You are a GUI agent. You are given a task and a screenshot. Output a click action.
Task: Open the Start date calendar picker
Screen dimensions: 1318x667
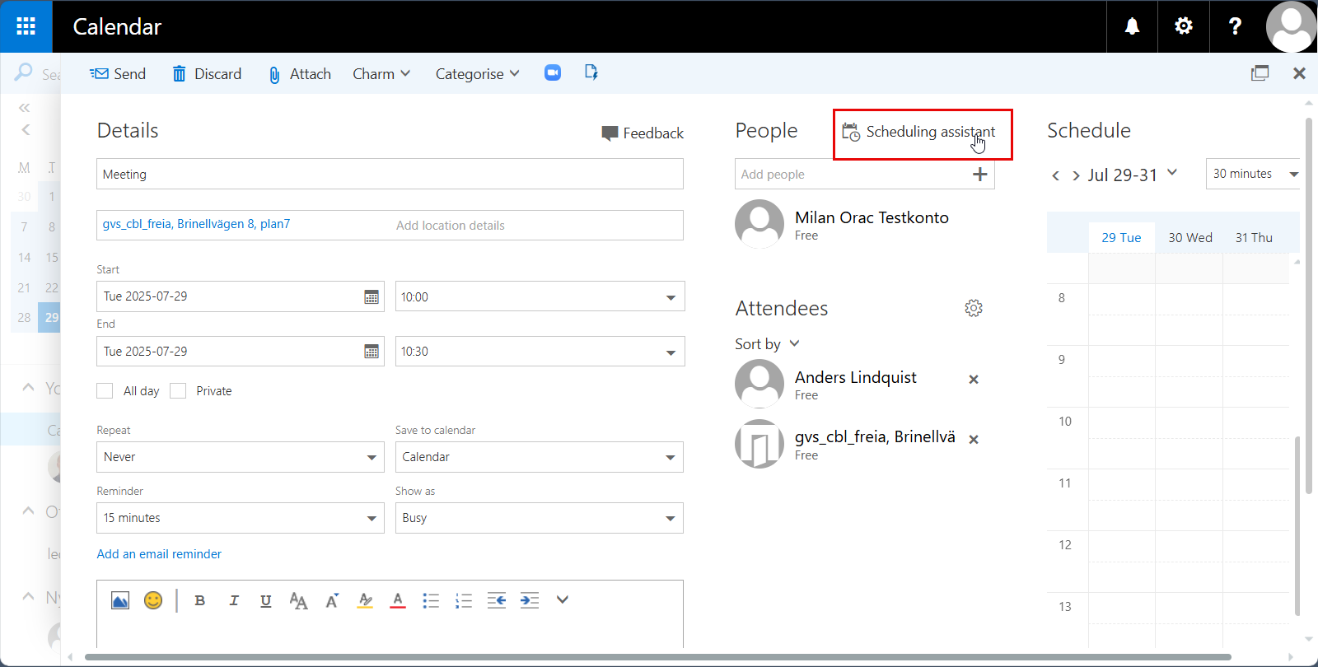coord(372,296)
